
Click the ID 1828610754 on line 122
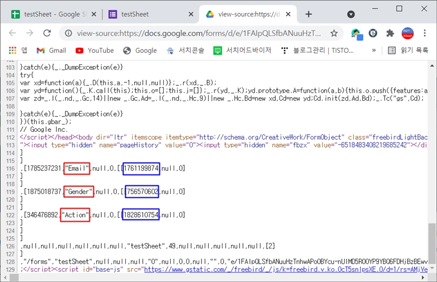coord(141,215)
